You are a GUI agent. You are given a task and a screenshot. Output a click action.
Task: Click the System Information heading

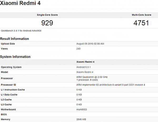coord(15,57)
